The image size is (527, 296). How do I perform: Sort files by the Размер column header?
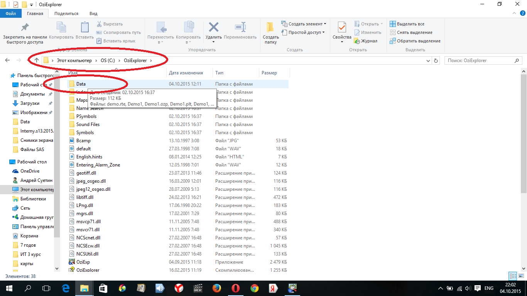(274, 73)
